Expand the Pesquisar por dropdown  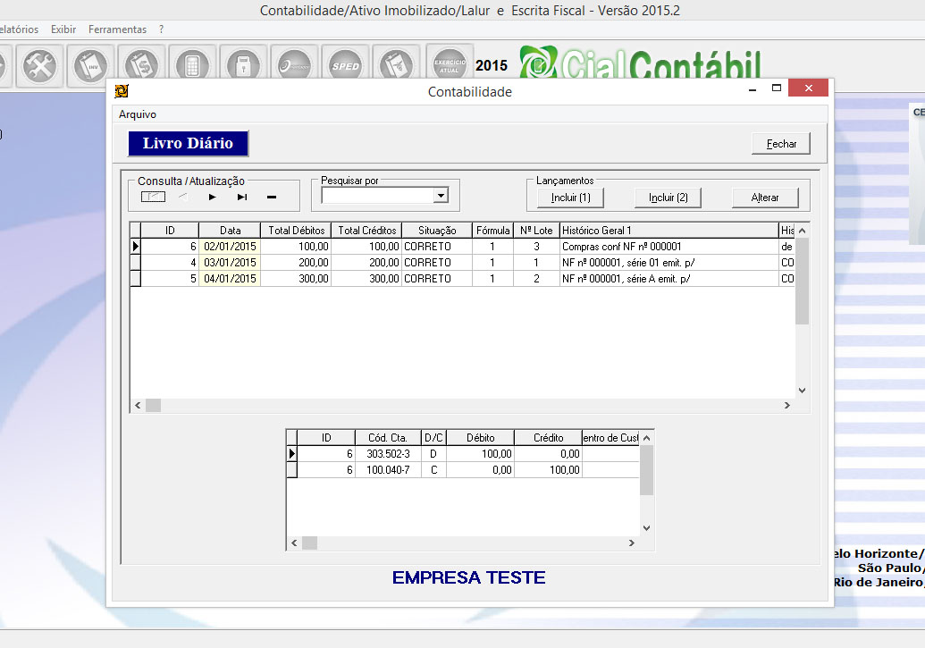tap(440, 196)
